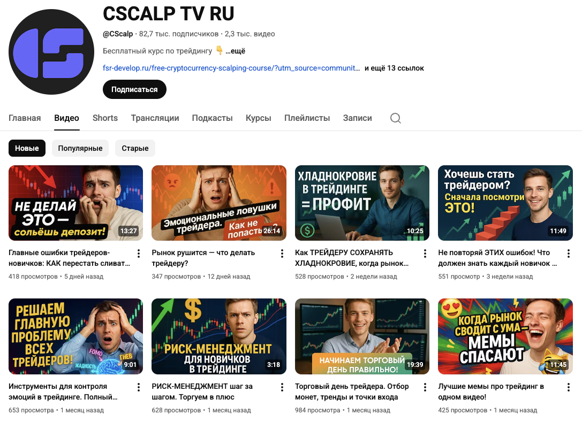Screen dimensions: 582x422
Task: Open the Плейлисты tab
Action: tap(307, 118)
